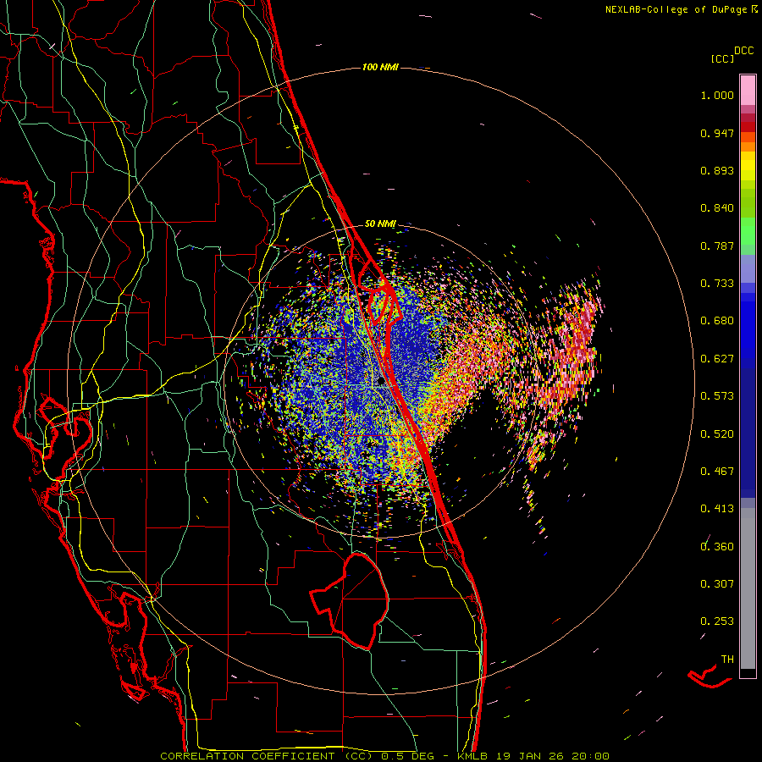This screenshot has width=762, height=762.
Task: Click the 0.573 scale value
Action: click(x=717, y=396)
